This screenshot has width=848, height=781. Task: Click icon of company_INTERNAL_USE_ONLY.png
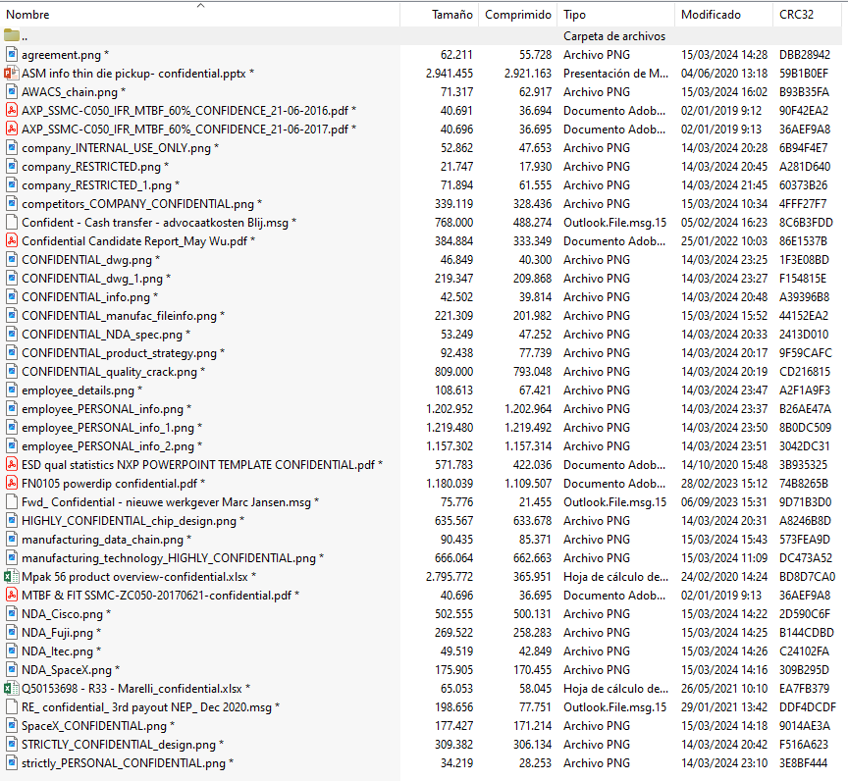point(12,147)
